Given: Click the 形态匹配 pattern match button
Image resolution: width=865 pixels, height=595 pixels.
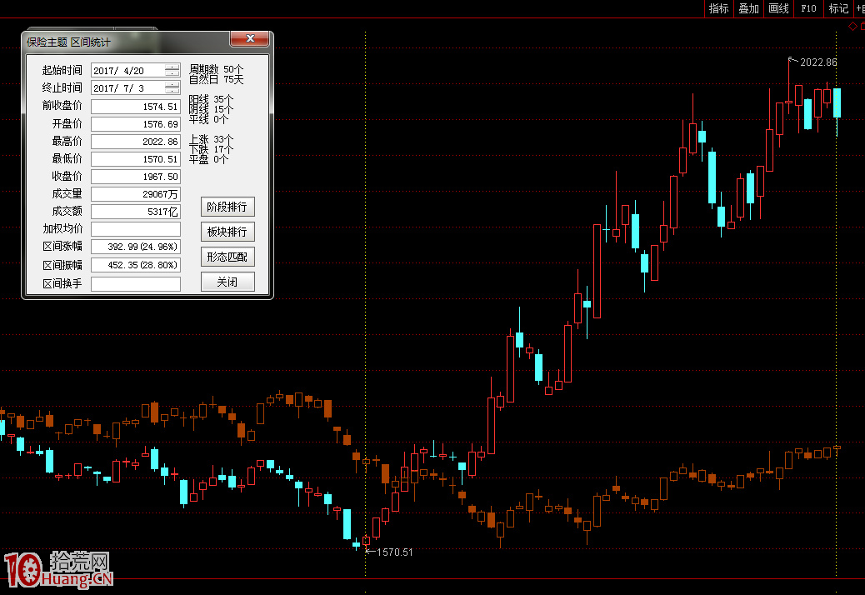Looking at the screenshot, I should click(x=227, y=257).
